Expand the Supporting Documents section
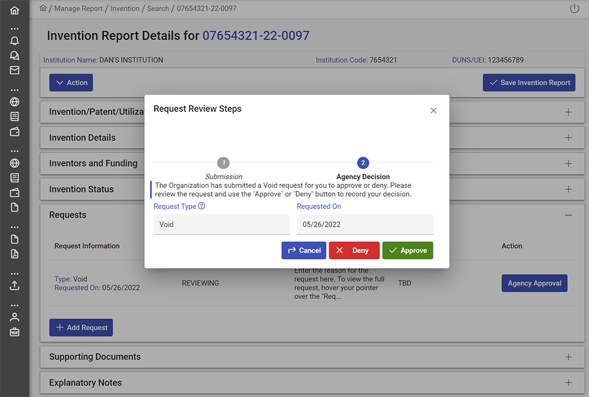Viewport: 589px width, 397px height. coord(568,357)
